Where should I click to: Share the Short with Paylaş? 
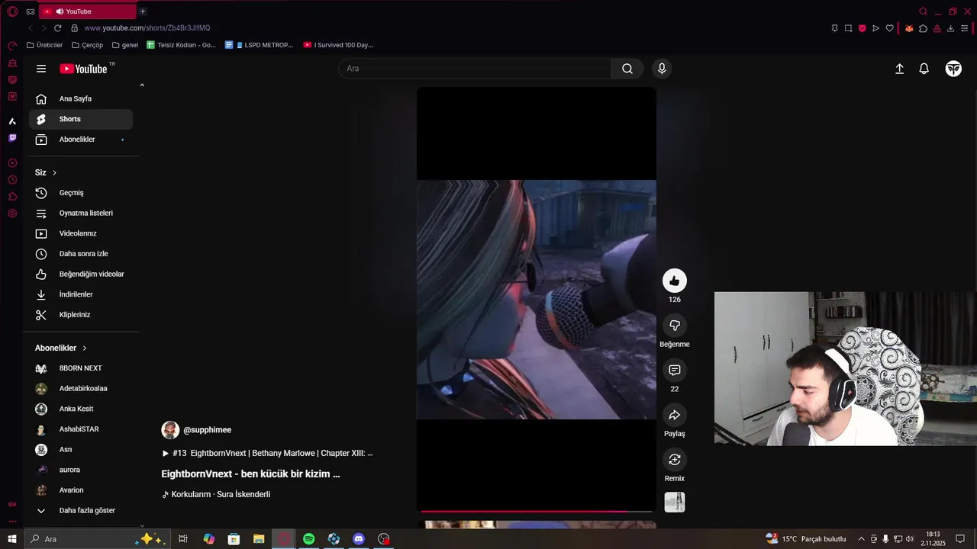pos(675,415)
